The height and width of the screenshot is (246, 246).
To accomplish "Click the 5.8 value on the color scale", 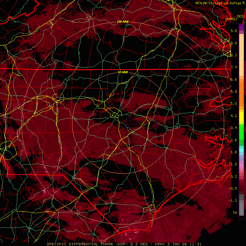I will pos(234,92).
